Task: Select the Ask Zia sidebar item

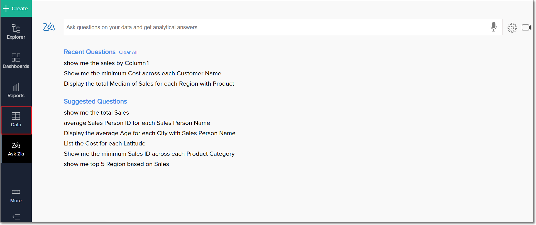Action: [x=16, y=149]
